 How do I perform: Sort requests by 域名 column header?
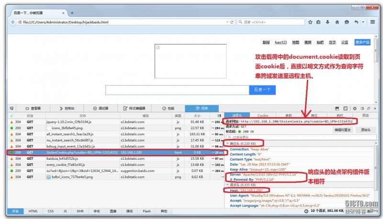146,116
